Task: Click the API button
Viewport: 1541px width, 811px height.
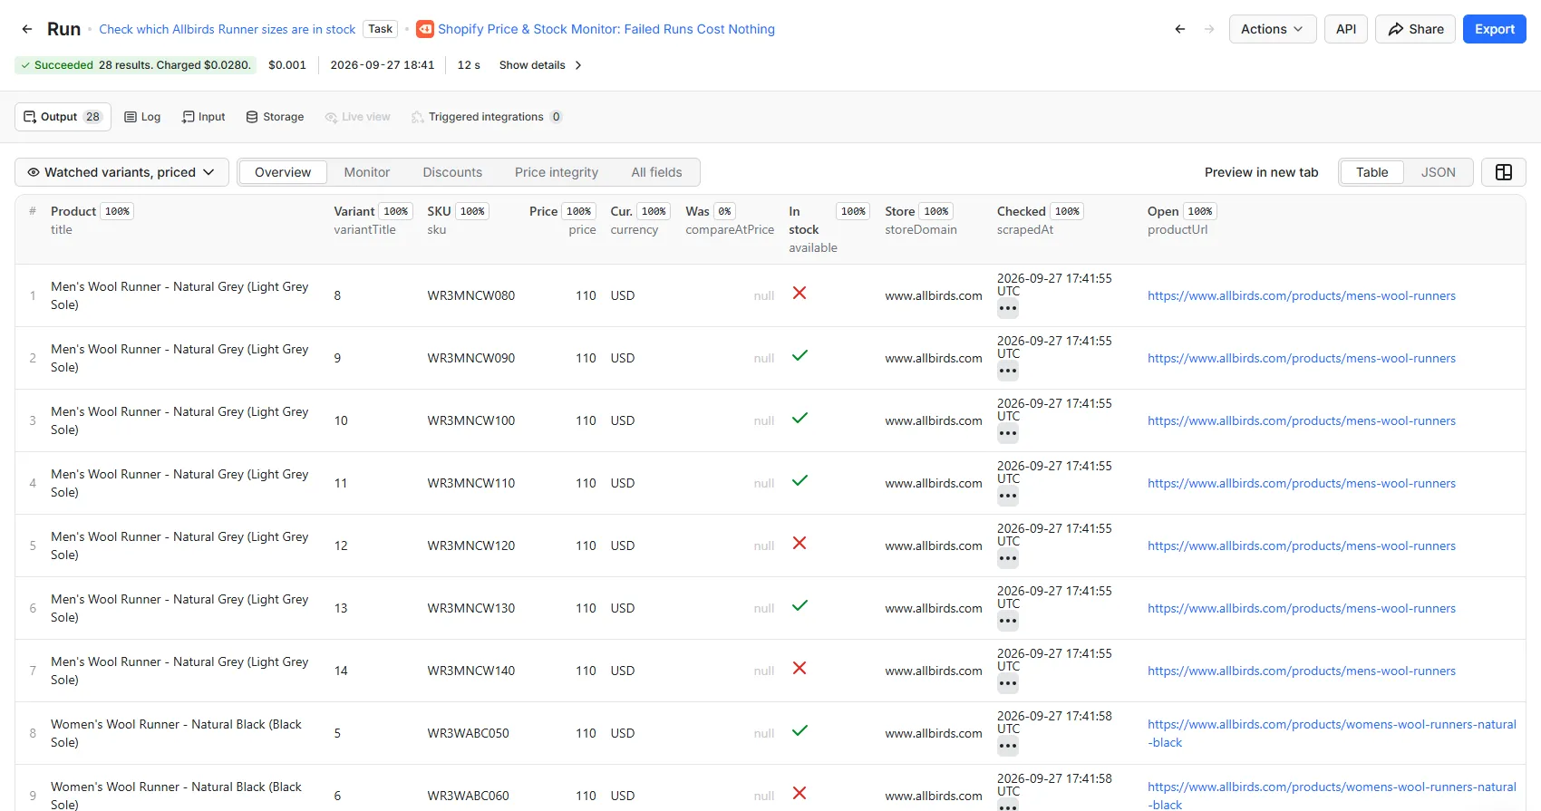Action: click(1346, 29)
